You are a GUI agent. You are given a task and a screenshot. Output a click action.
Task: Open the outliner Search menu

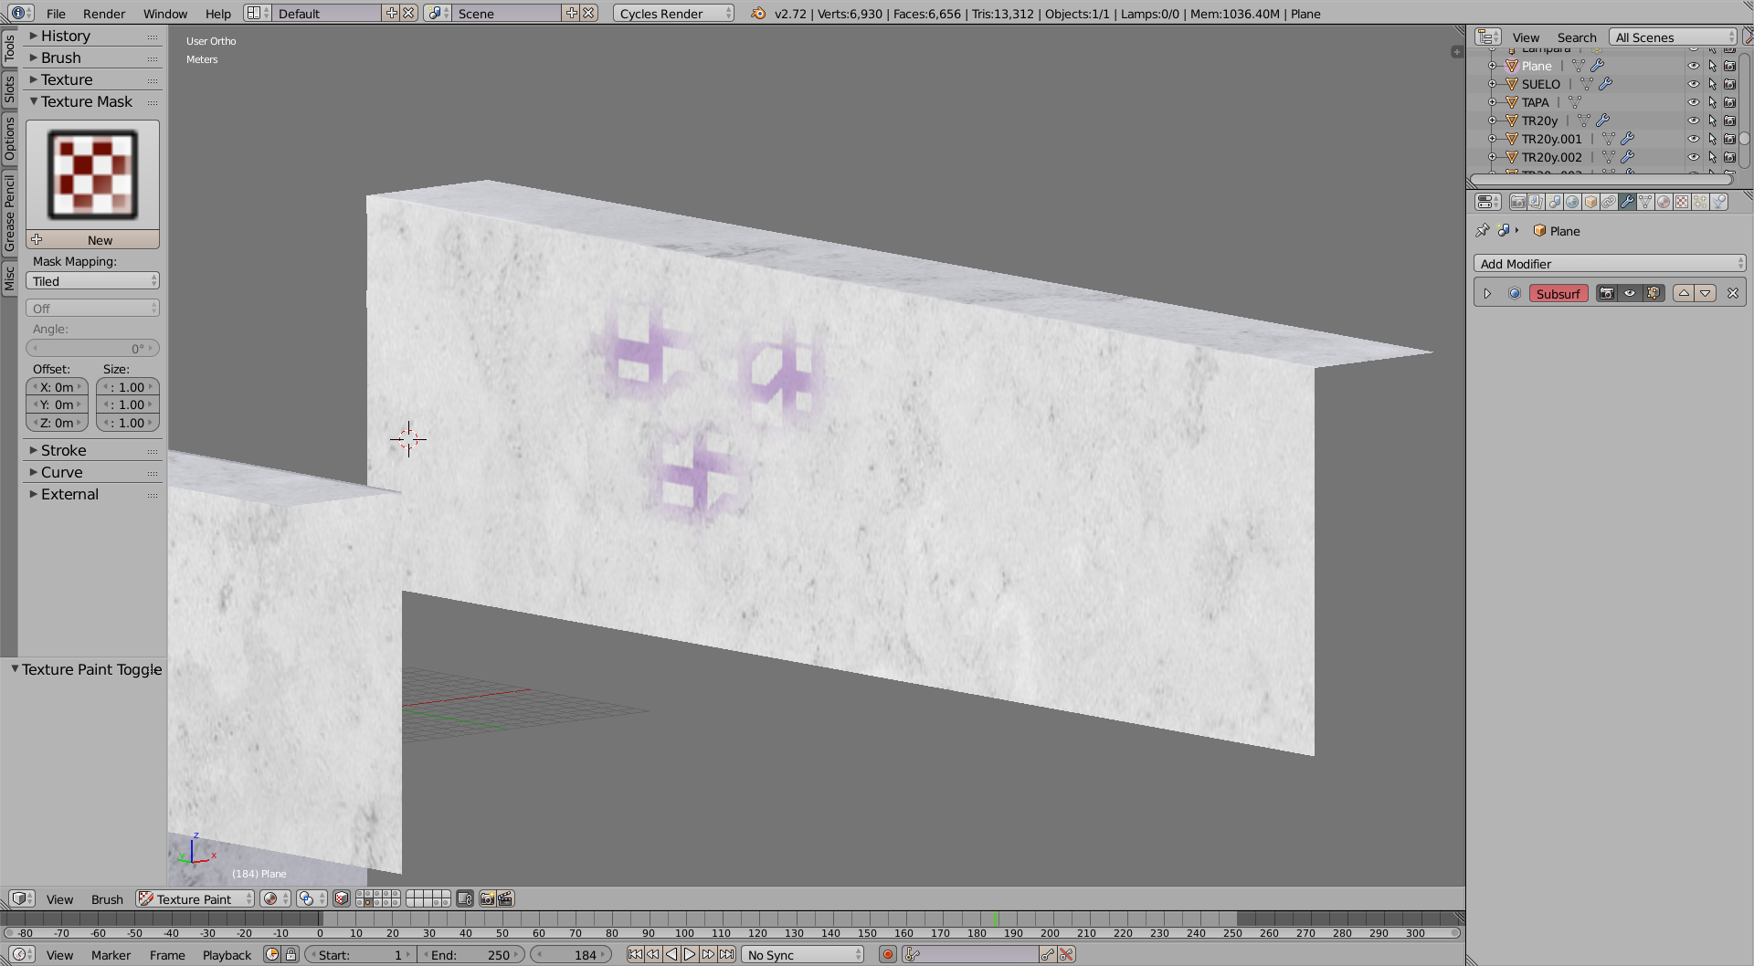(1577, 37)
